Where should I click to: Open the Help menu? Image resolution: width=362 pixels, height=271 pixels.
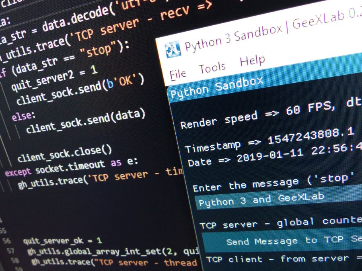tap(252, 59)
